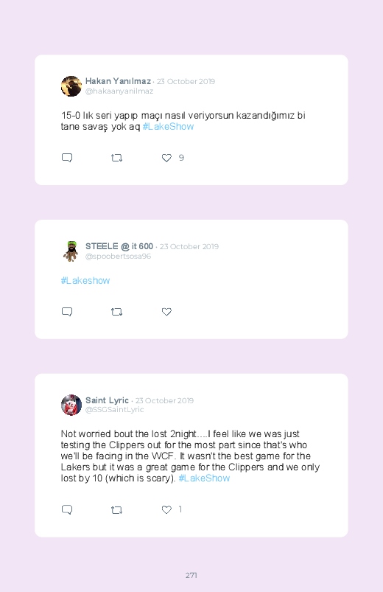This screenshot has width=383, height=592.
Task: Open the @spoobertsosa96 handle
Action: pos(118,257)
